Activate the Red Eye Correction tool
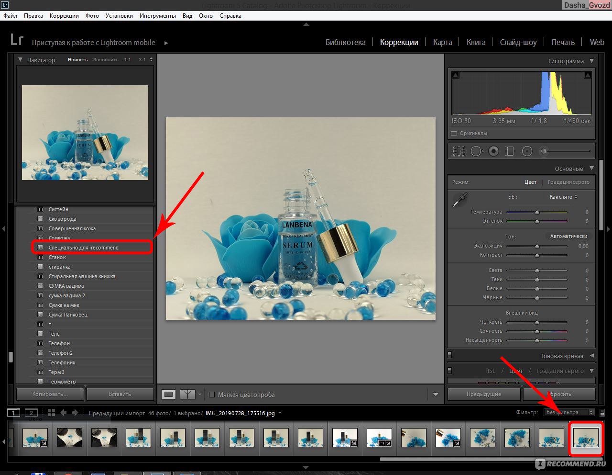This screenshot has width=612, height=475. coord(493,151)
